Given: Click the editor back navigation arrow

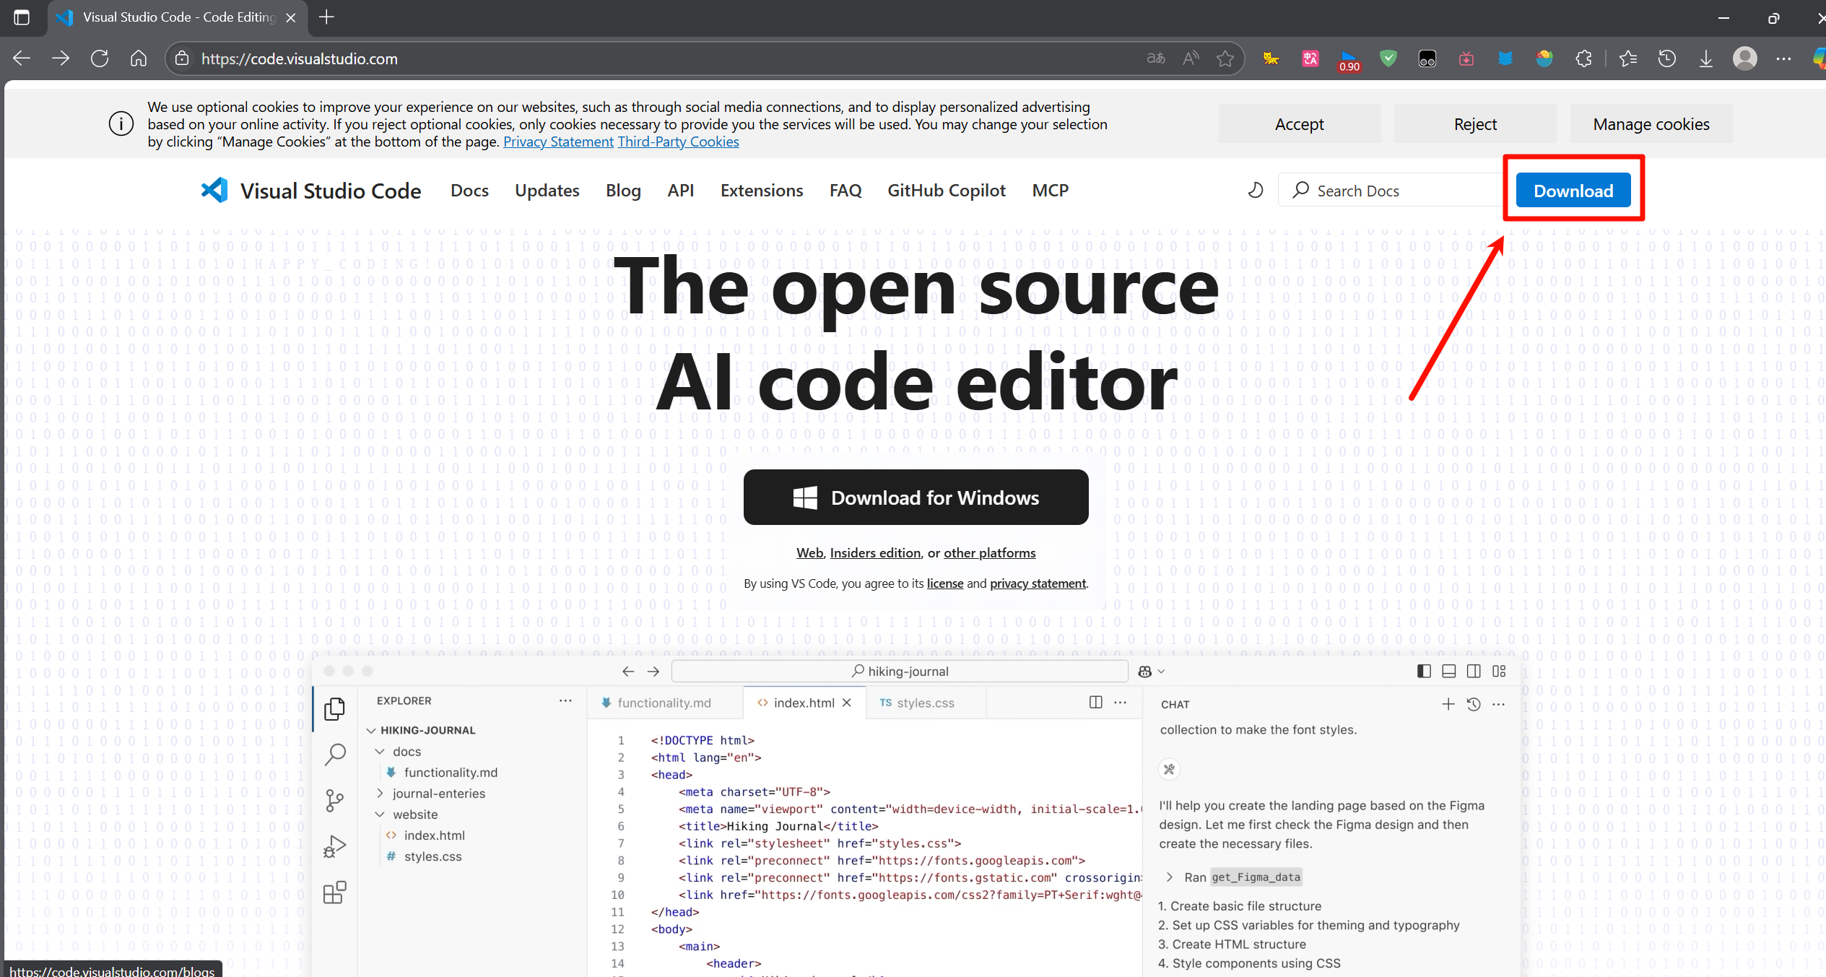Looking at the screenshot, I should tap(628, 672).
